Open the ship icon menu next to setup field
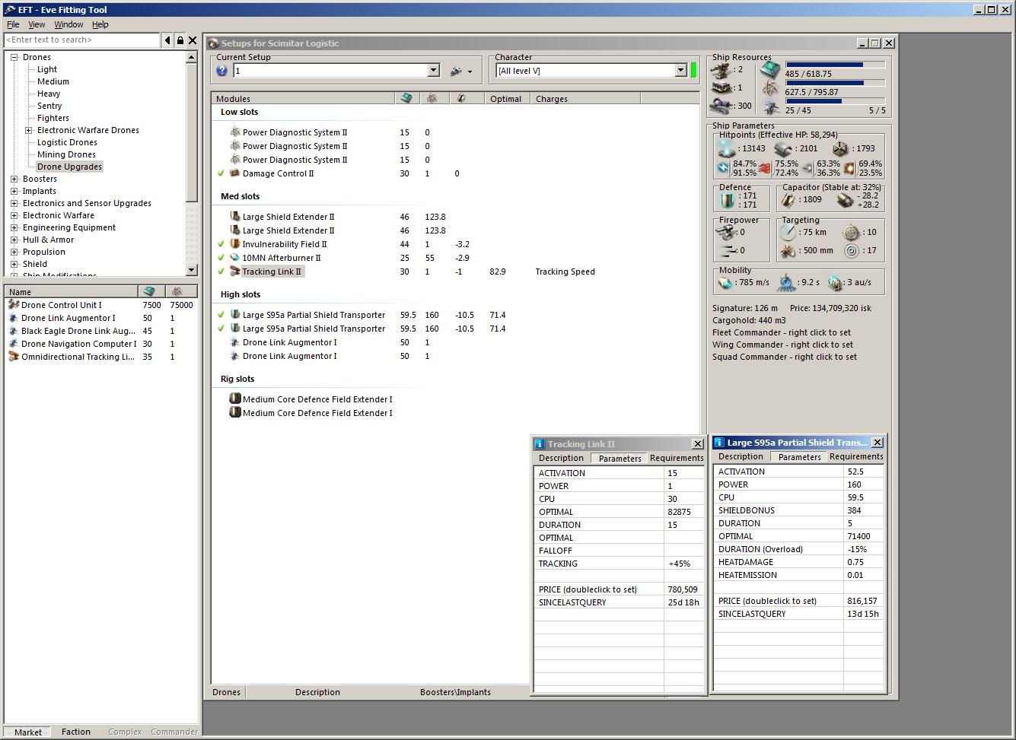The image size is (1016, 740). [x=460, y=71]
